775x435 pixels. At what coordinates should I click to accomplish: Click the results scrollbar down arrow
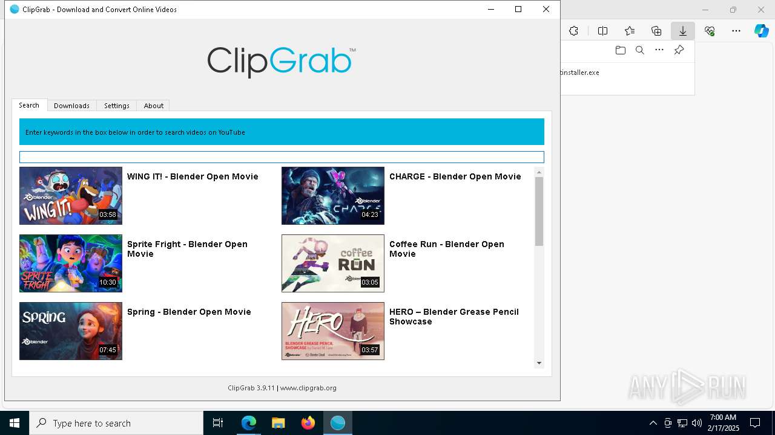539,363
